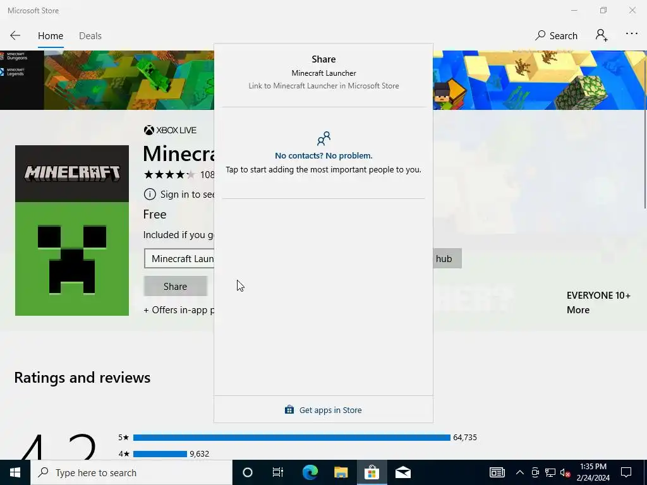Click the Share button
This screenshot has width=647, height=485.
coord(176,286)
